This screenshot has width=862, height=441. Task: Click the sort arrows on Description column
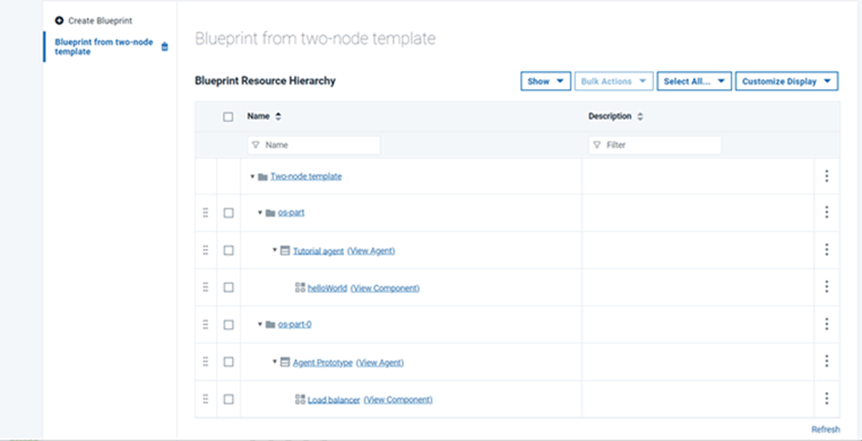coord(640,116)
